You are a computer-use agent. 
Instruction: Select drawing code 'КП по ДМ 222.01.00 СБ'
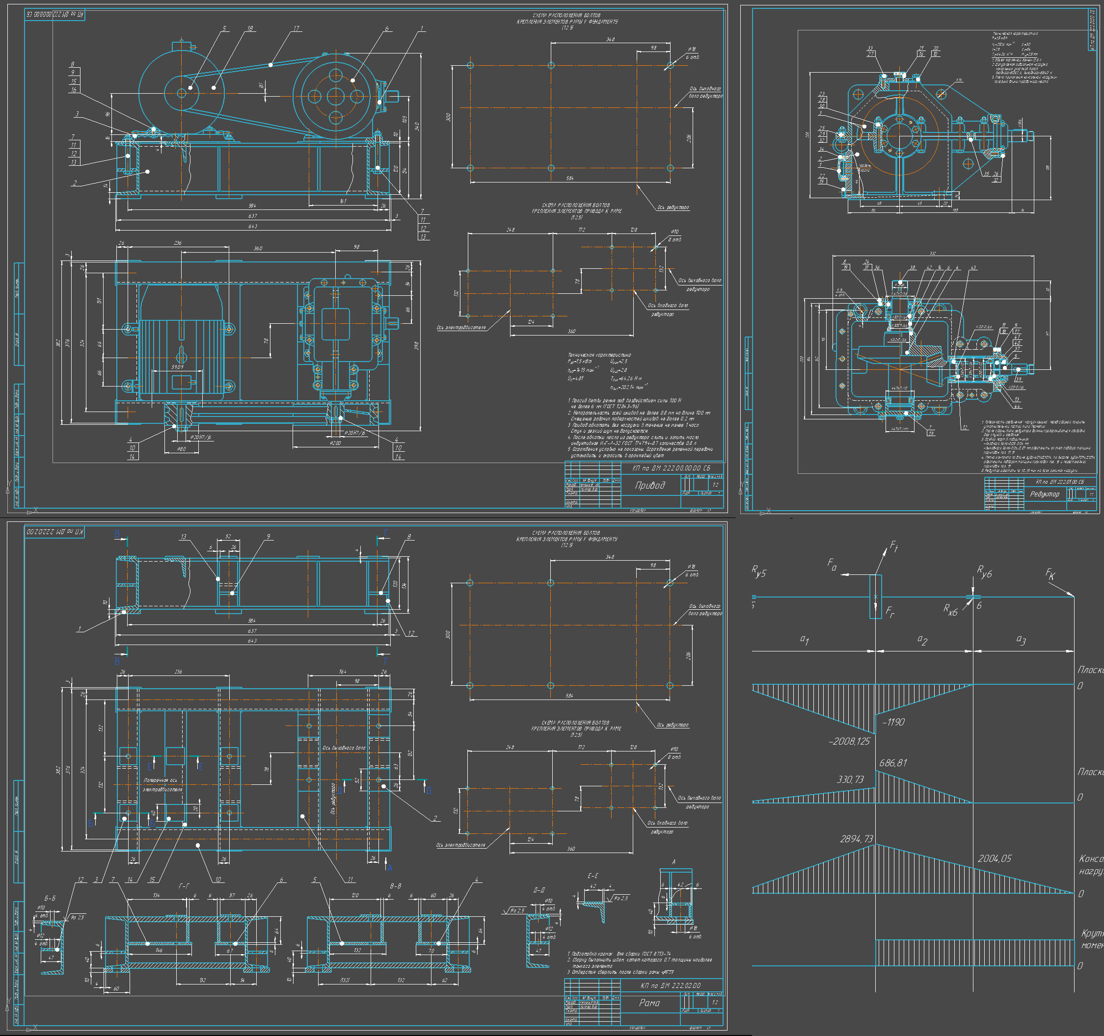point(1059,482)
